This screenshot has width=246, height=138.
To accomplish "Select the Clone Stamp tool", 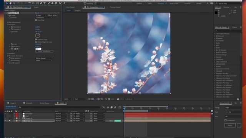I will [x=52, y=3].
